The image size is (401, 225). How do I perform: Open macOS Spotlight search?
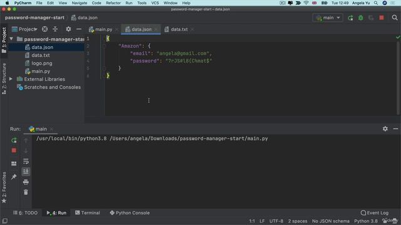point(376,3)
